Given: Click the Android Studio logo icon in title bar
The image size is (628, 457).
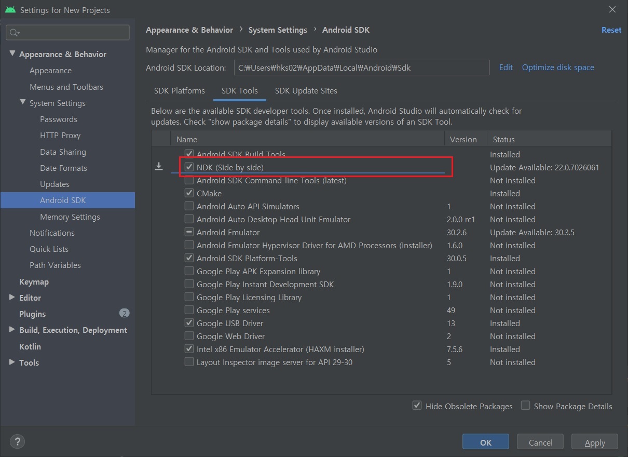Looking at the screenshot, I should tap(10, 10).
